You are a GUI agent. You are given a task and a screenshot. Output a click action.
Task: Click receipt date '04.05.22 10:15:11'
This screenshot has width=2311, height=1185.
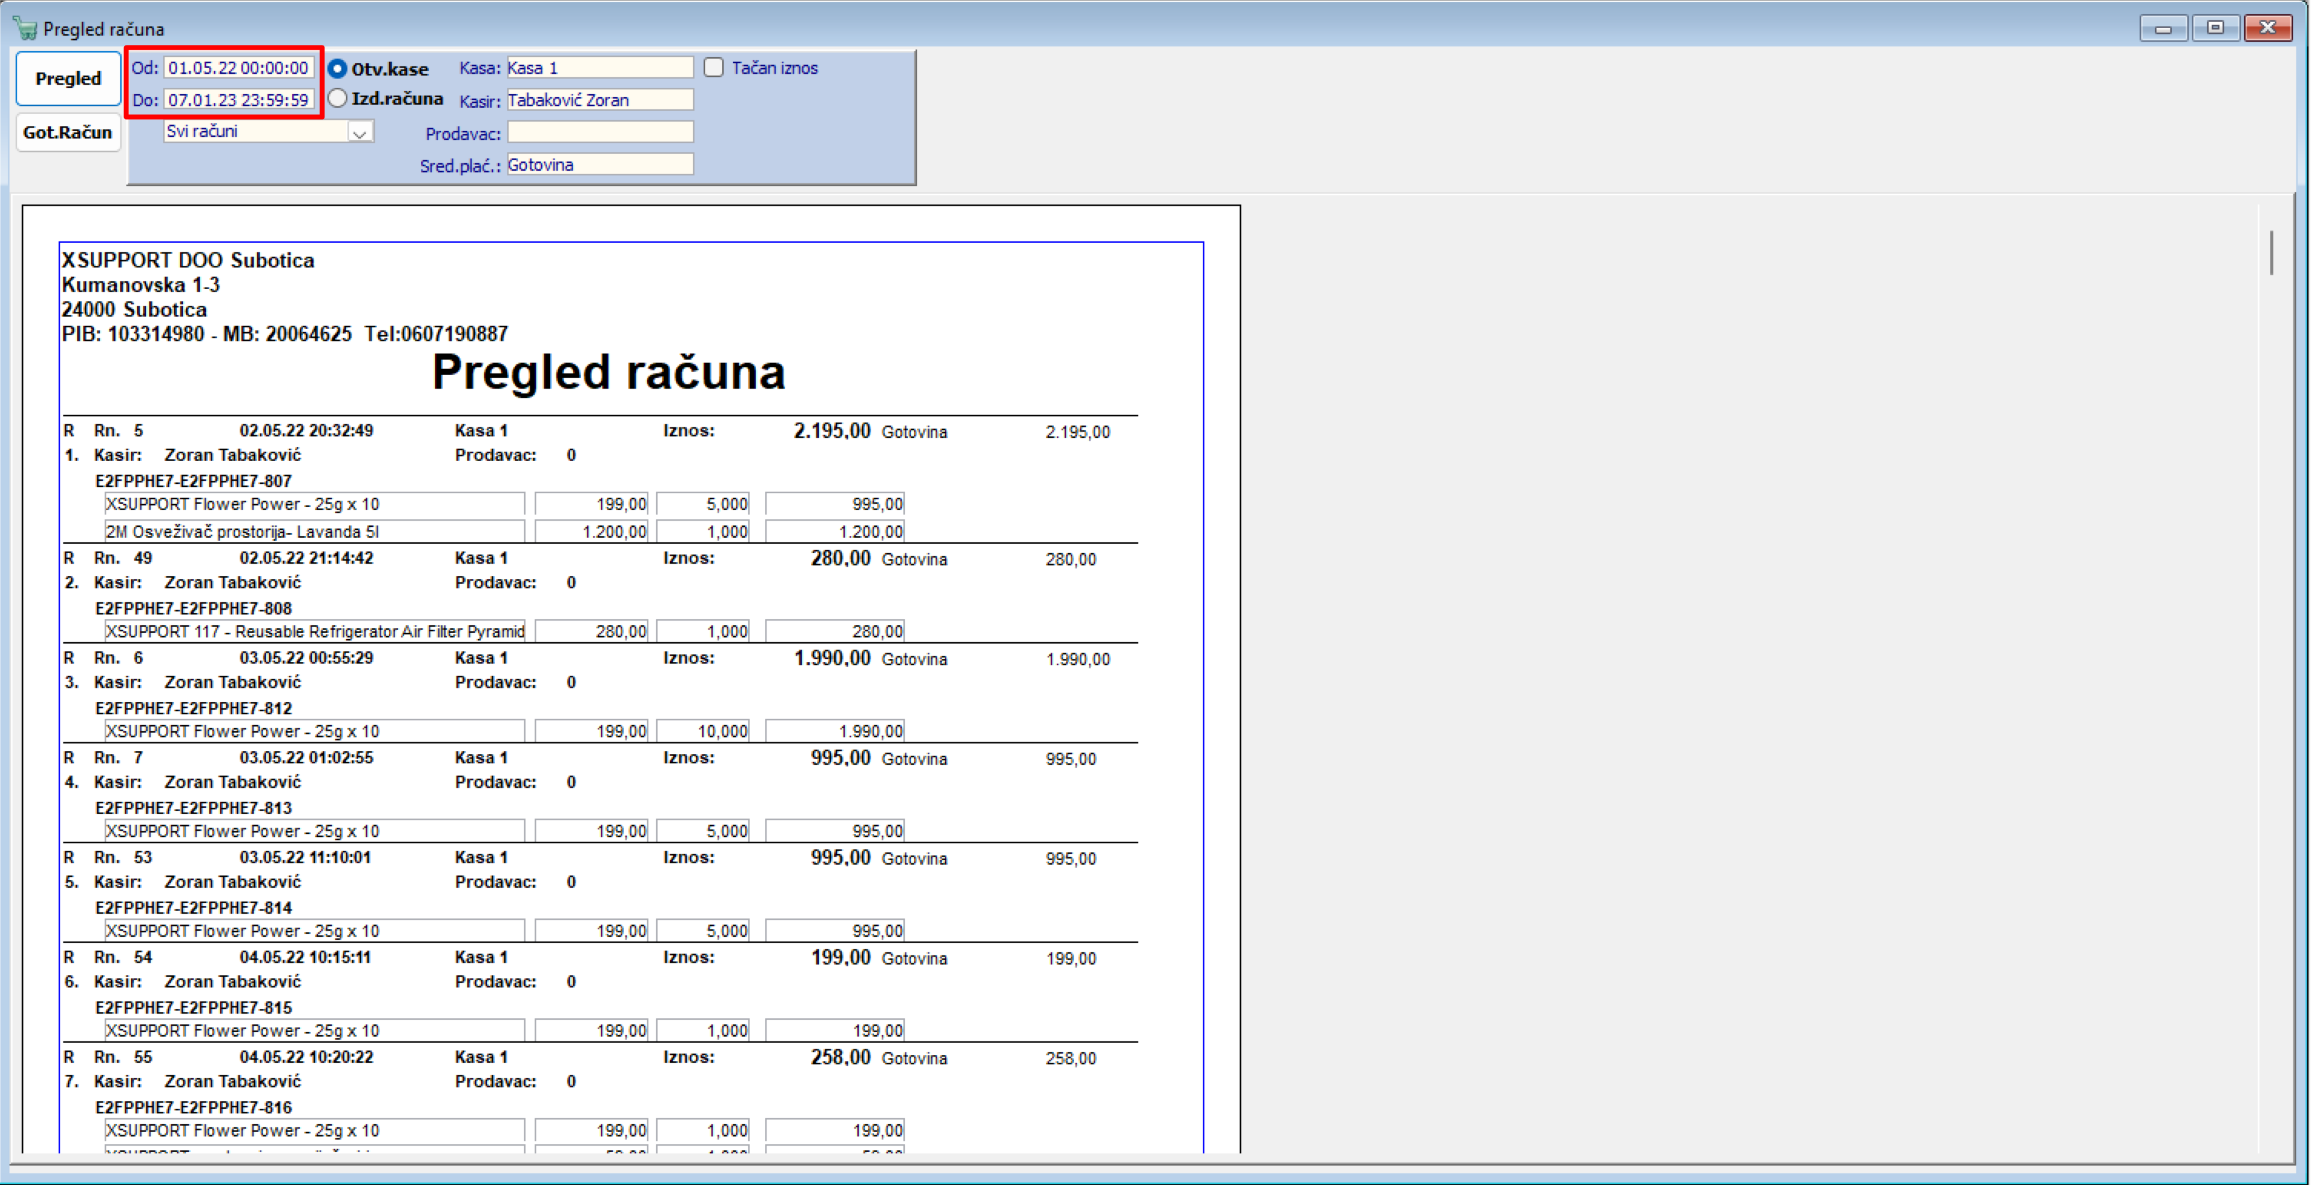pyautogui.click(x=305, y=957)
